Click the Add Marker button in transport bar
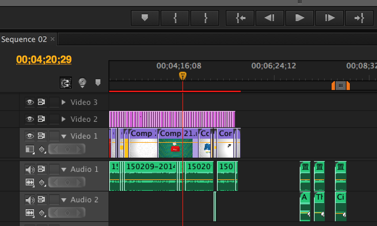Image resolution: width=377 pixels, height=226 pixels. coord(145,18)
